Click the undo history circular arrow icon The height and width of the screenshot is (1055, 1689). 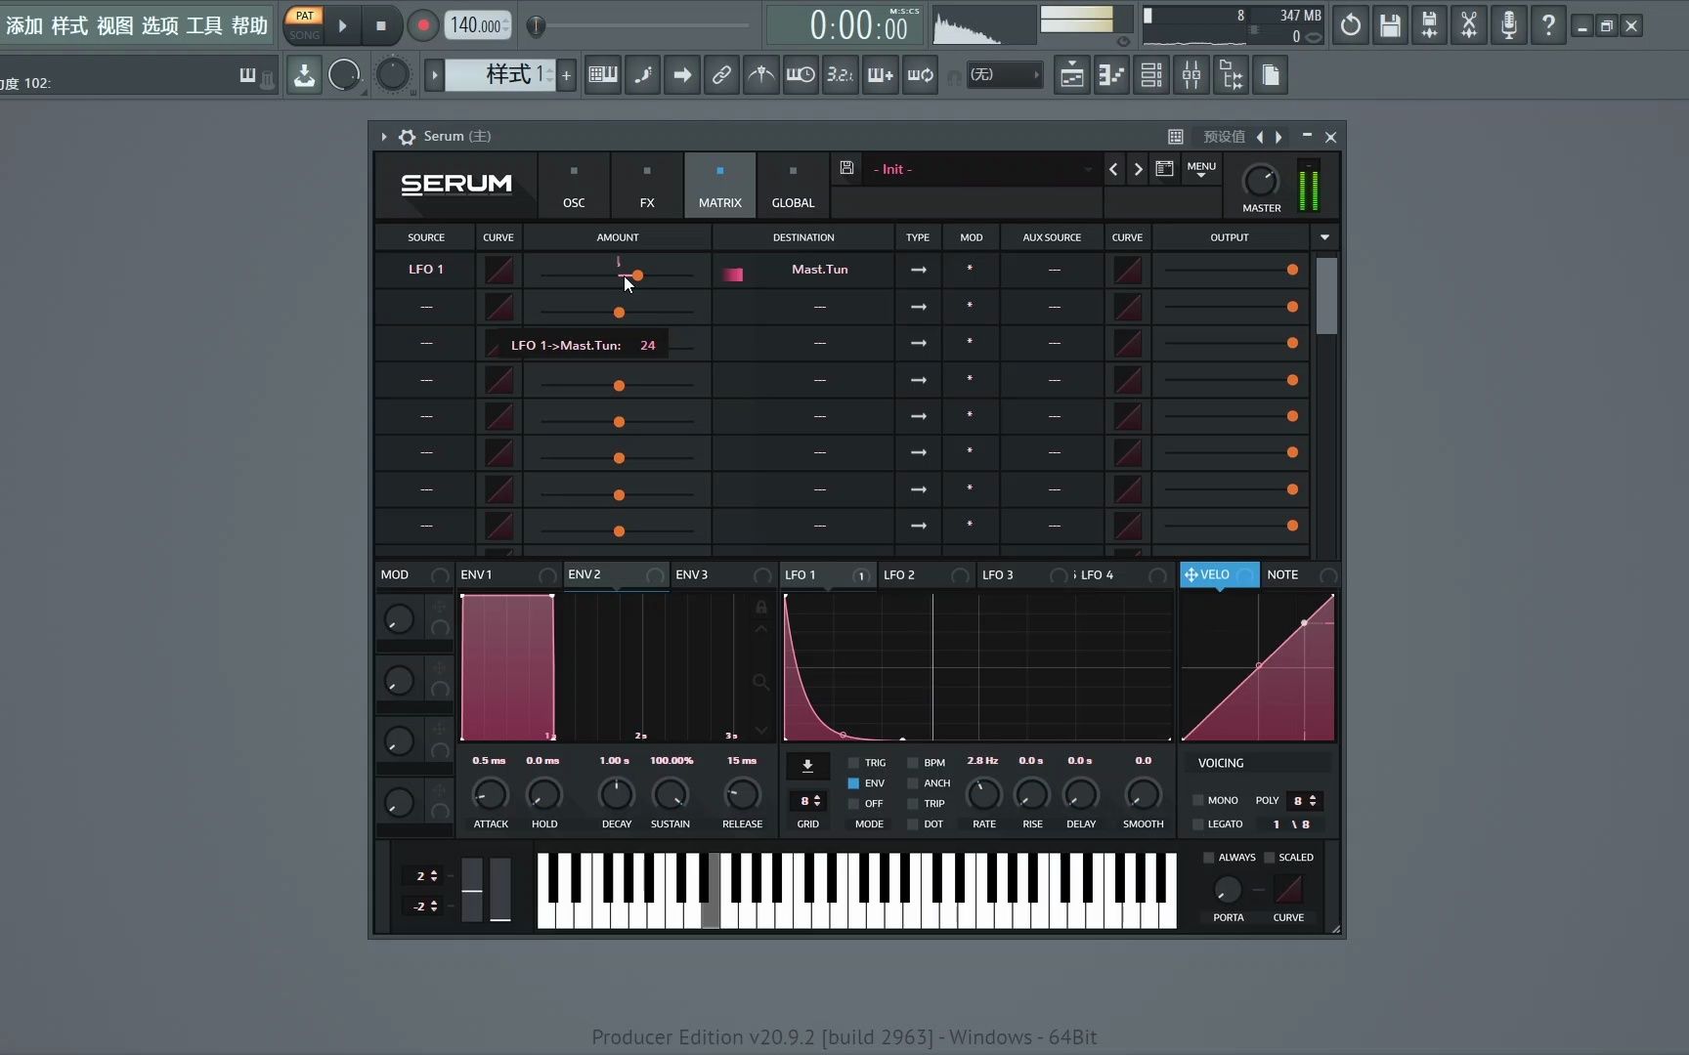coord(1350,25)
